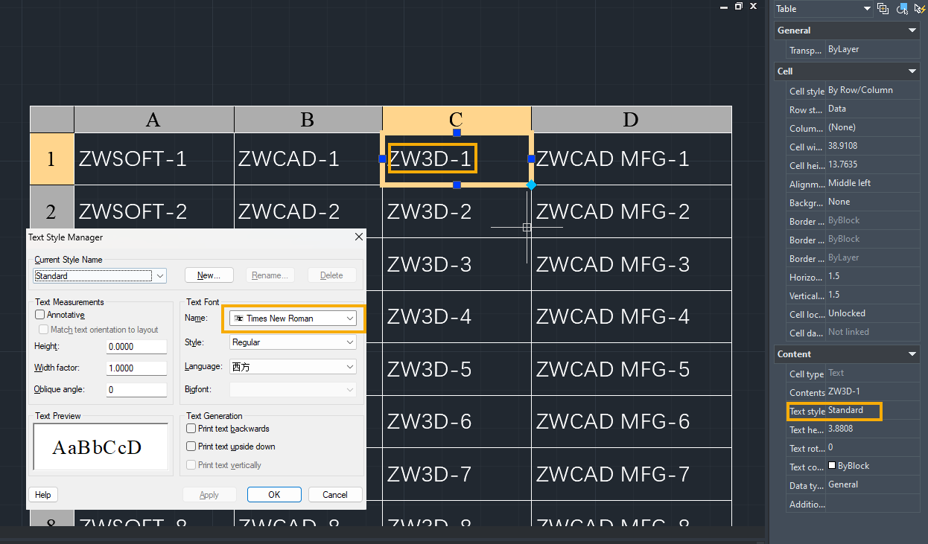Click the AaBbCcD text preview box
The image size is (928, 544).
[101, 447]
